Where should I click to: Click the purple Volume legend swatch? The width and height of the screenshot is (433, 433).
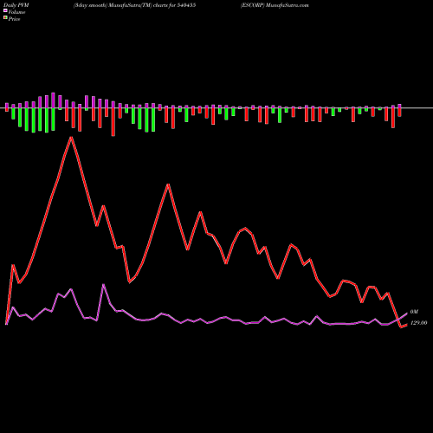5,10
